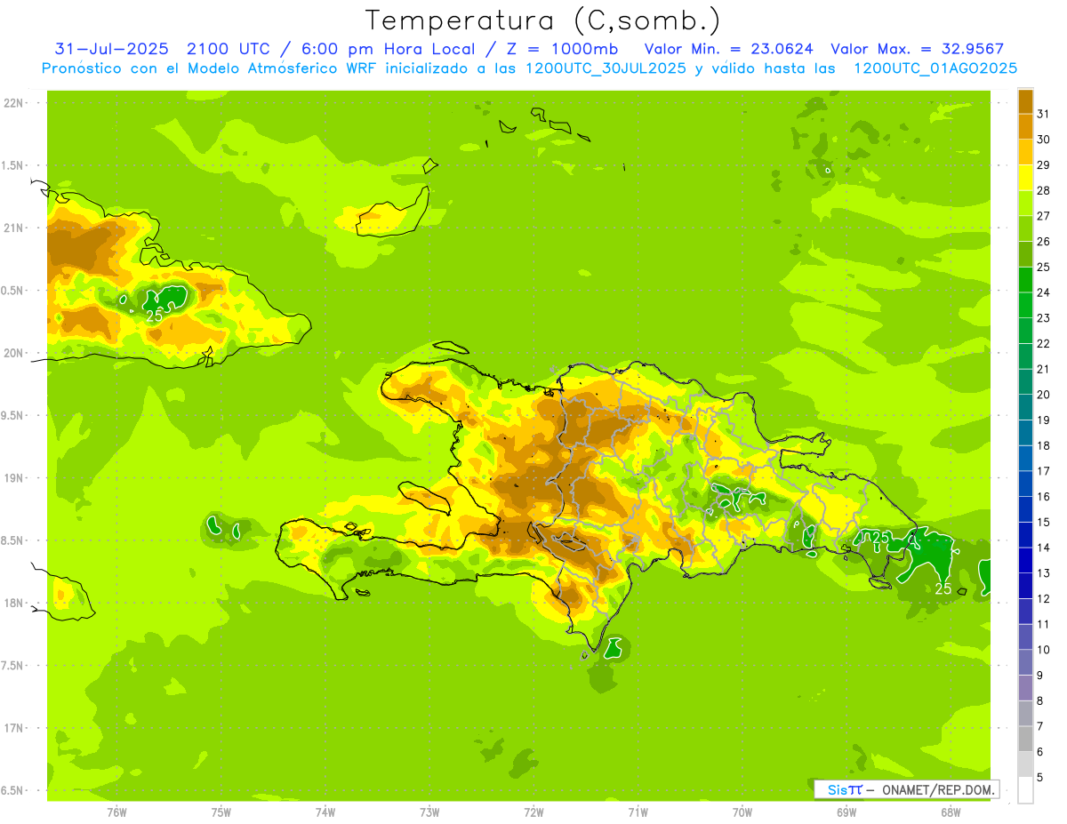Click the "19N" latitude label
The image size is (1067, 824).
tap(12, 478)
